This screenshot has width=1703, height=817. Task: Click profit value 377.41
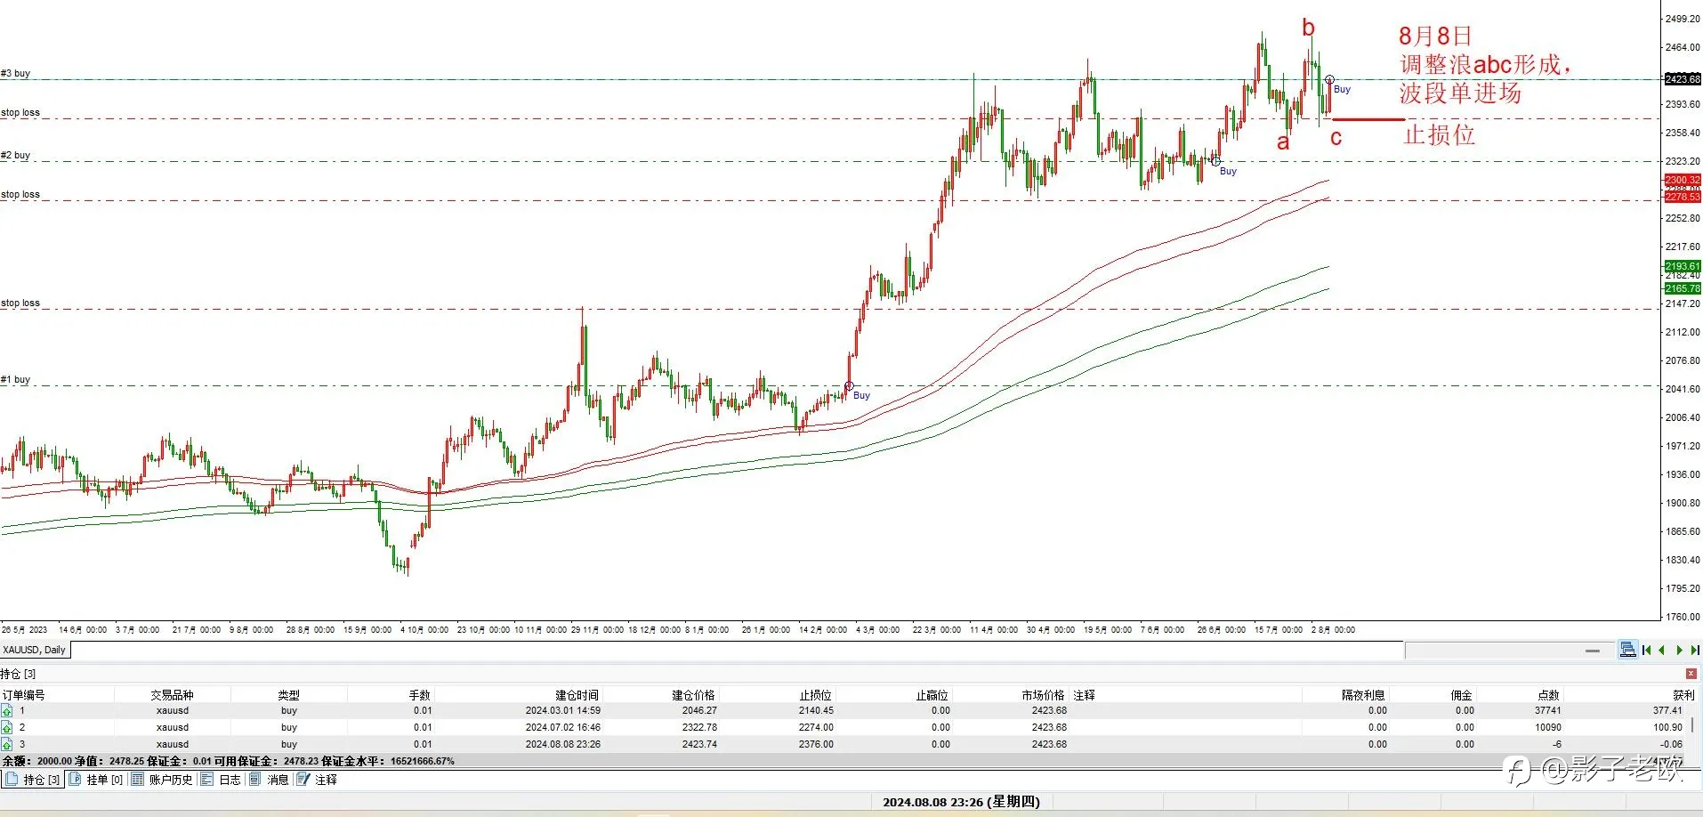coord(1667,710)
